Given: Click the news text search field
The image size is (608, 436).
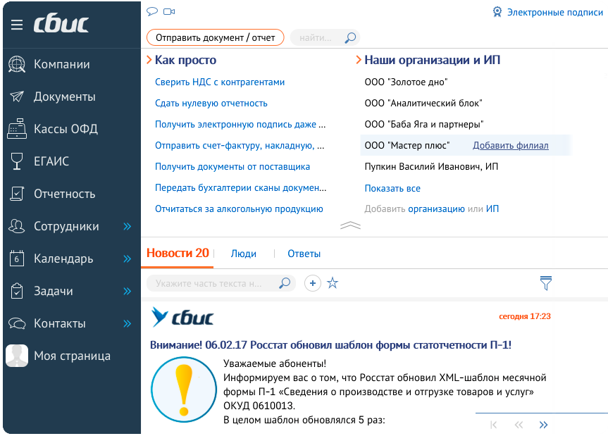Looking at the screenshot, I should (211, 283).
